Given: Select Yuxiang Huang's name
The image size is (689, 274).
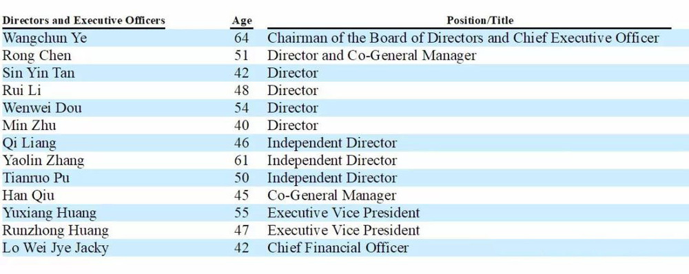Looking at the screenshot, I should tap(50, 213).
